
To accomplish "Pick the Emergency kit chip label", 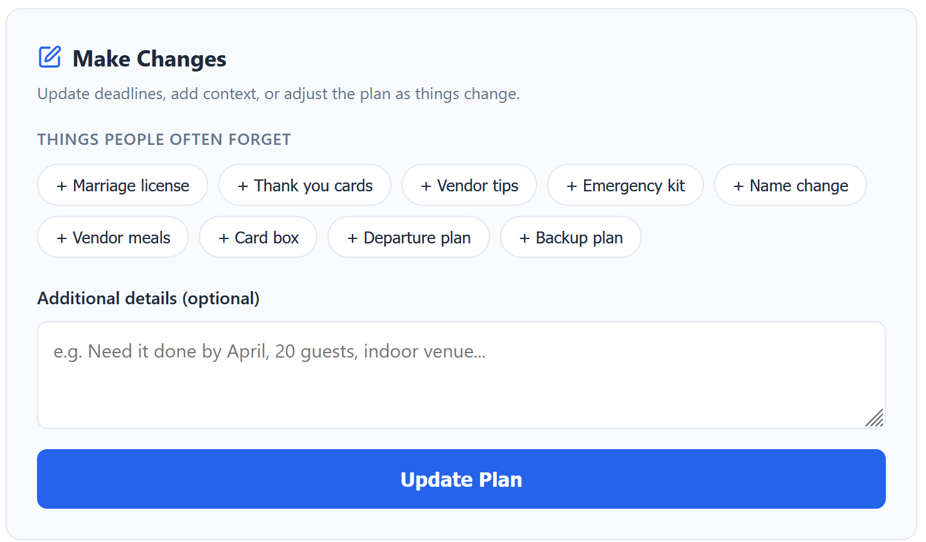I will 634,186.
